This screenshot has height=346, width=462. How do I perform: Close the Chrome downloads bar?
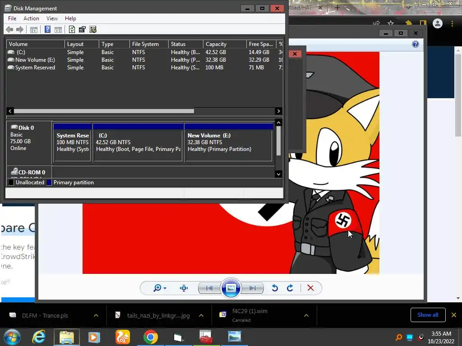click(454, 315)
